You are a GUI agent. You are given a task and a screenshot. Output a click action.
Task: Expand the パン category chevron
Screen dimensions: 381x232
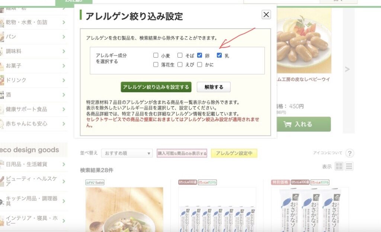(64, 37)
